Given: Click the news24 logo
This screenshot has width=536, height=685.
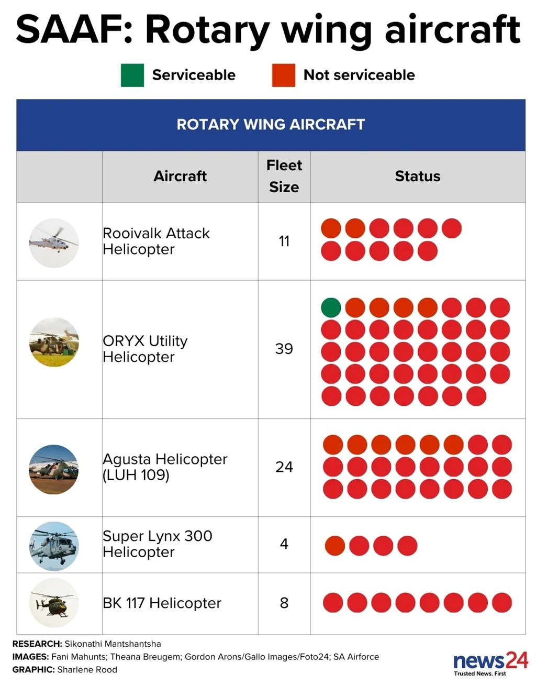Looking at the screenshot, I should 490,662.
